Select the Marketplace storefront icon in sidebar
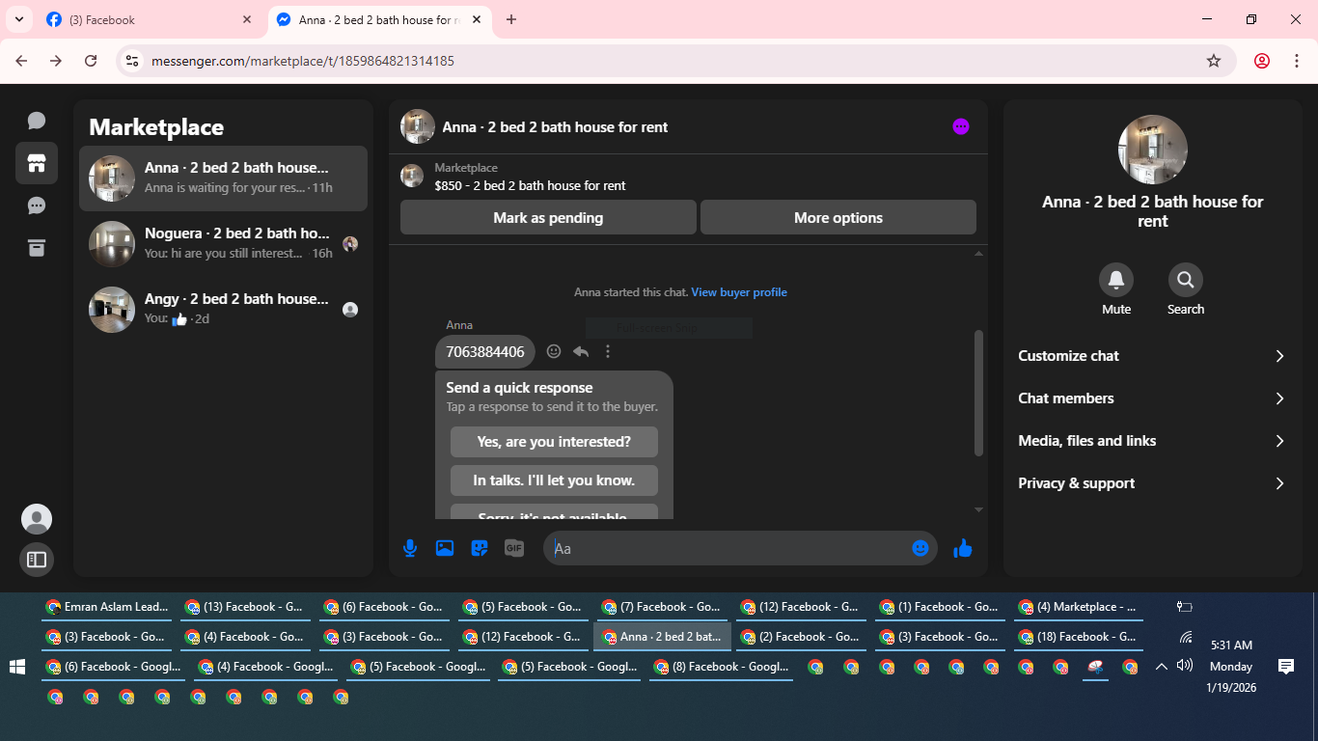 (x=37, y=163)
